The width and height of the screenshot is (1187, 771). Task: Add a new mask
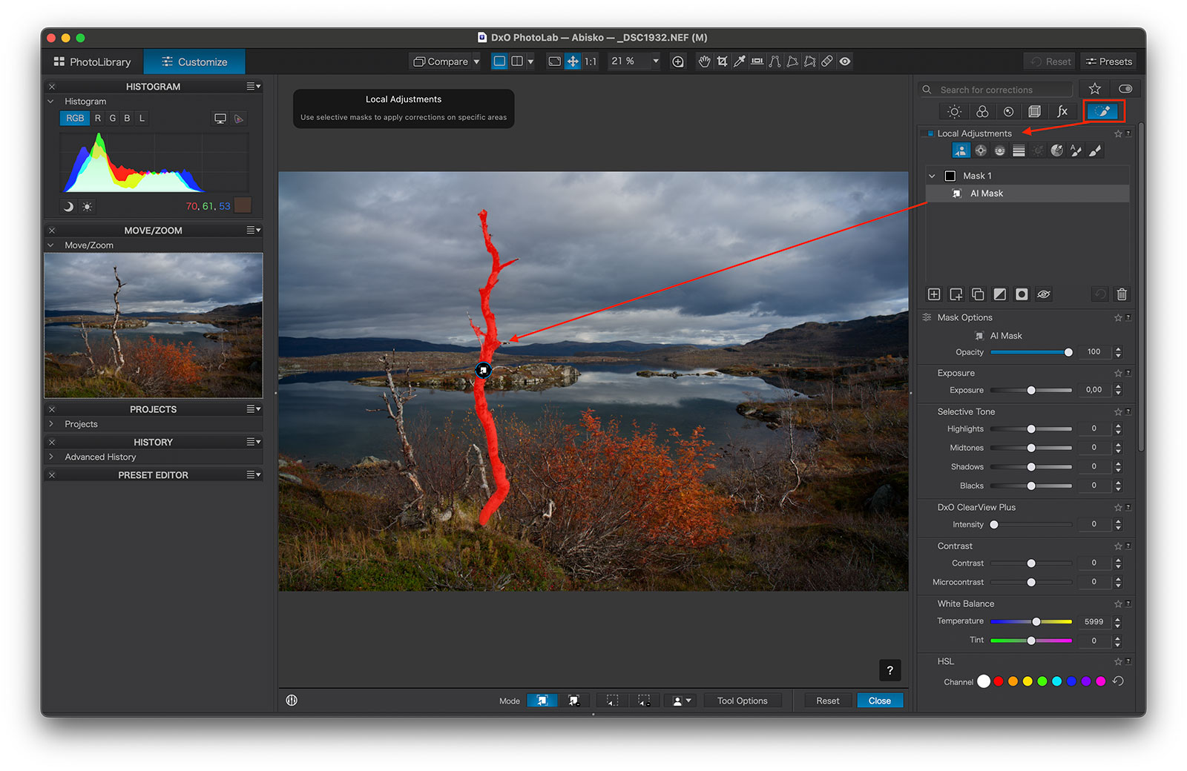(x=934, y=294)
